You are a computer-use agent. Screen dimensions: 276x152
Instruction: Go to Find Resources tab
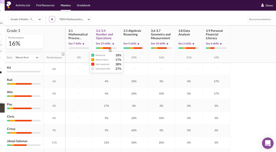[x=45, y=5]
